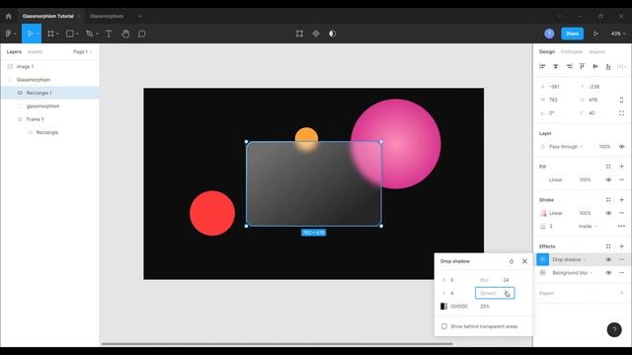Click the Constrain proportions icon

(x=621, y=100)
